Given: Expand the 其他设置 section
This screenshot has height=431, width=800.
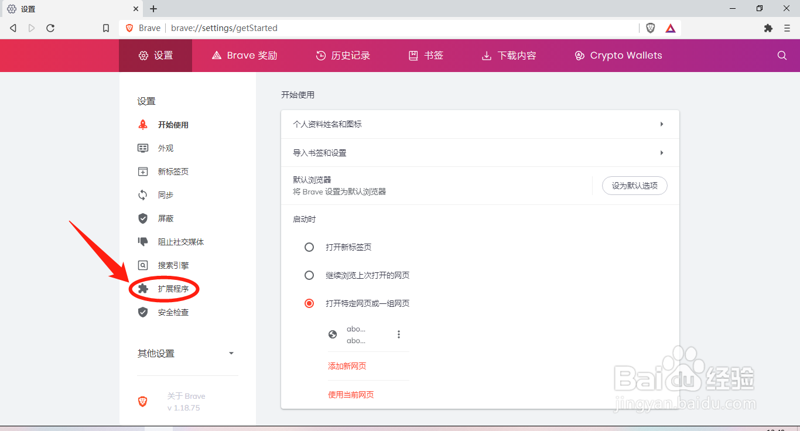Looking at the screenshot, I should pos(186,354).
